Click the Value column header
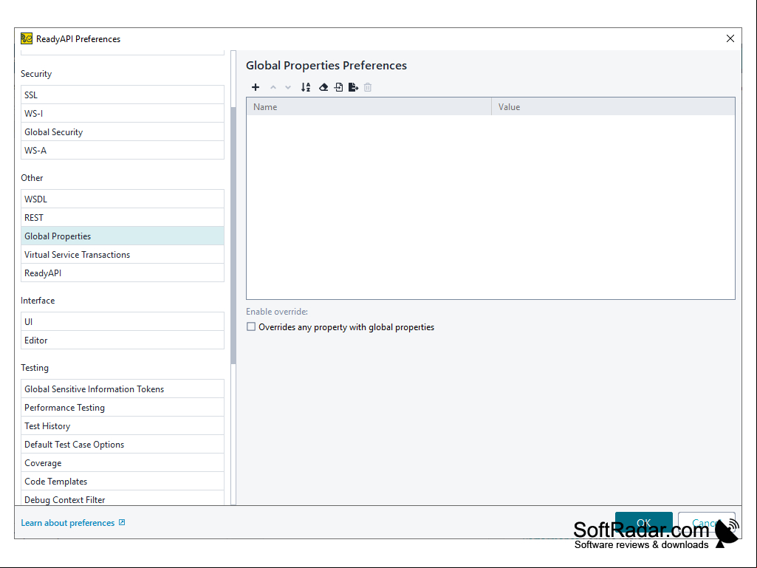Viewport: 757px width, 568px height. pos(613,107)
